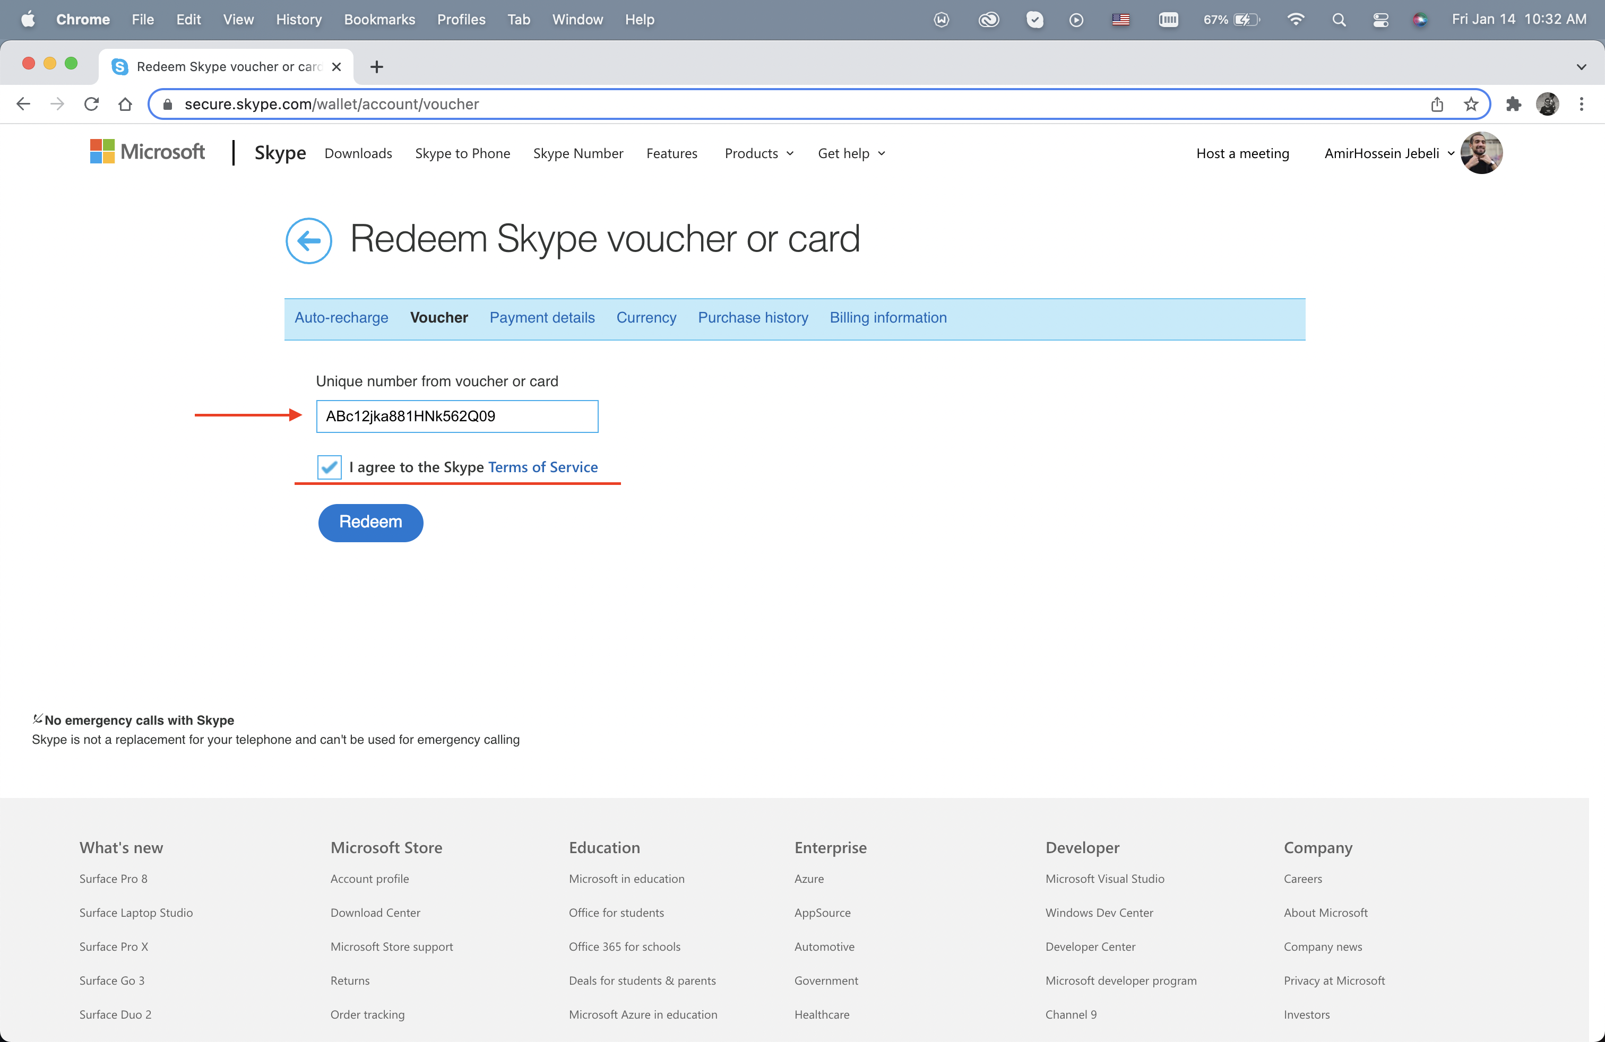Open the Profiles menu in the menu bar
This screenshot has width=1605, height=1042.
(x=461, y=20)
